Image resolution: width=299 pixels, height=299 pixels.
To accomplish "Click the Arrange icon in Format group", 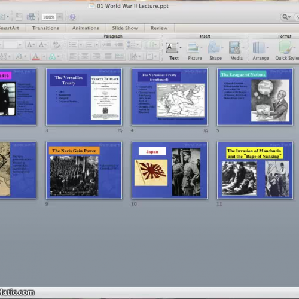I will tap(258, 47).
